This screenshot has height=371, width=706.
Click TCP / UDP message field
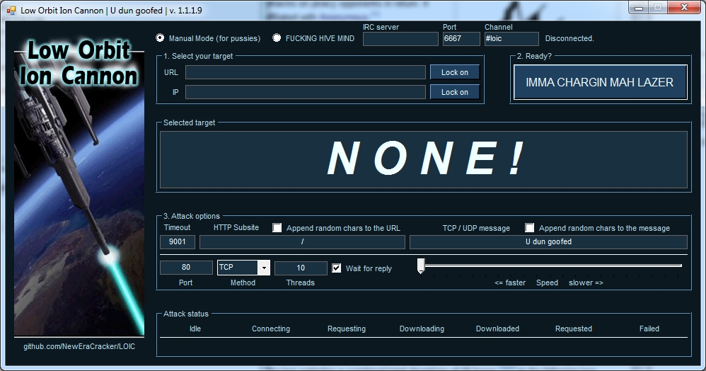[548, 241]
